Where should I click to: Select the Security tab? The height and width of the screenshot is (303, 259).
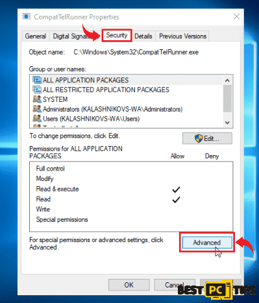pos(117,35)
